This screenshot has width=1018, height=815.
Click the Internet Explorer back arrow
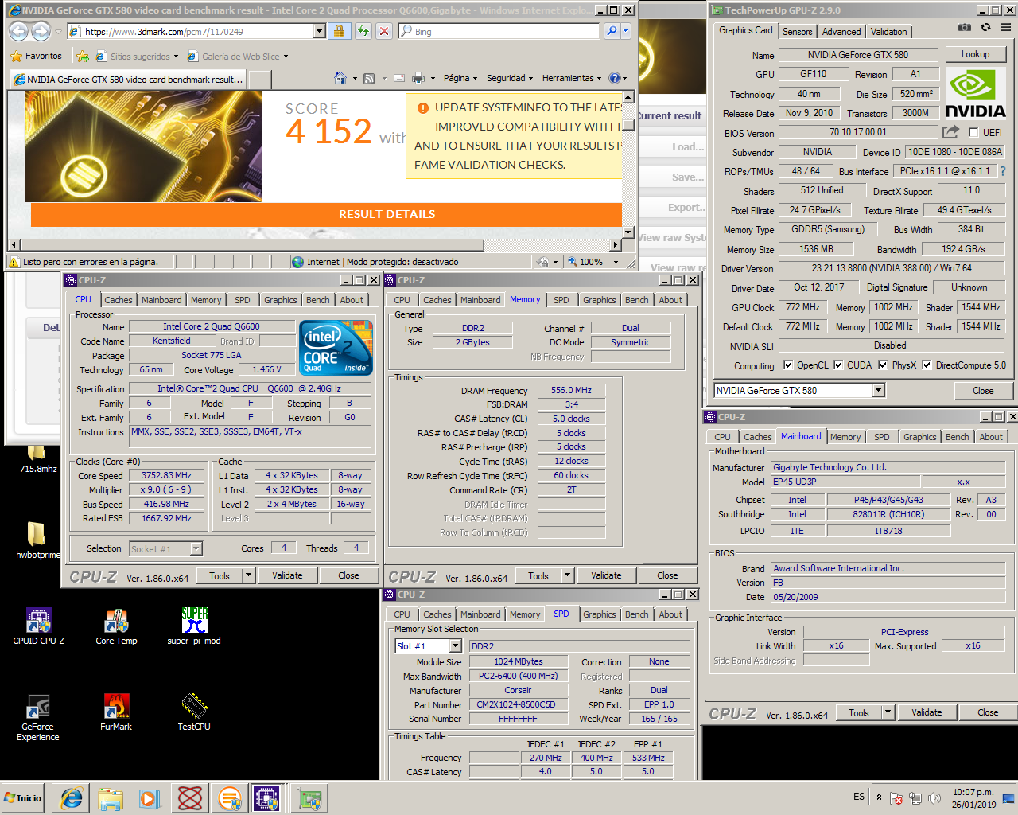click(x=19, y=31)
